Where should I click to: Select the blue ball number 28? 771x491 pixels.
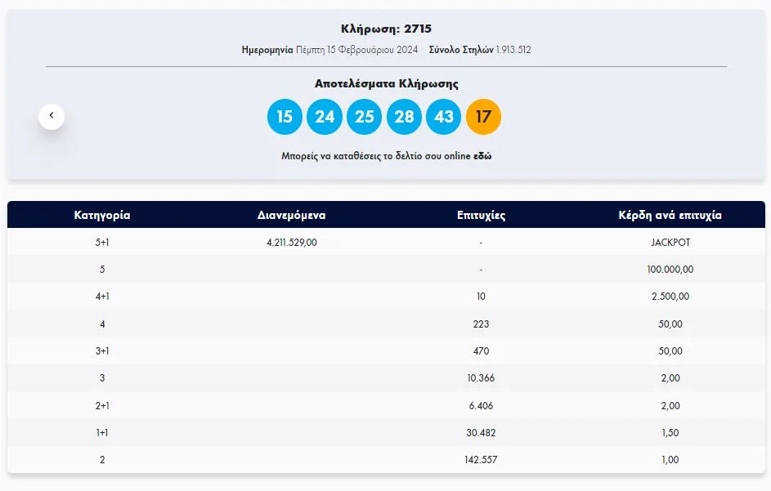click(x=404, y=117)
